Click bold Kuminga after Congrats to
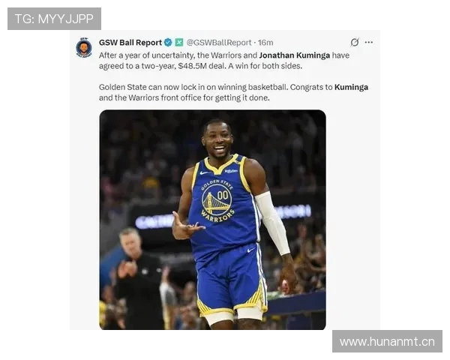Viewport: 450px width, 360px height. coord(351,87)
